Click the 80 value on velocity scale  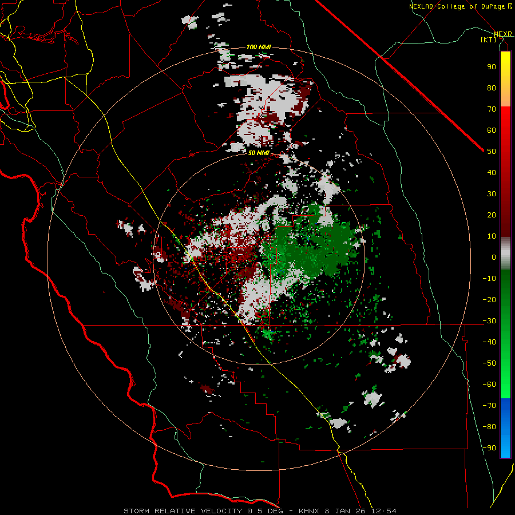click(492, 88)
